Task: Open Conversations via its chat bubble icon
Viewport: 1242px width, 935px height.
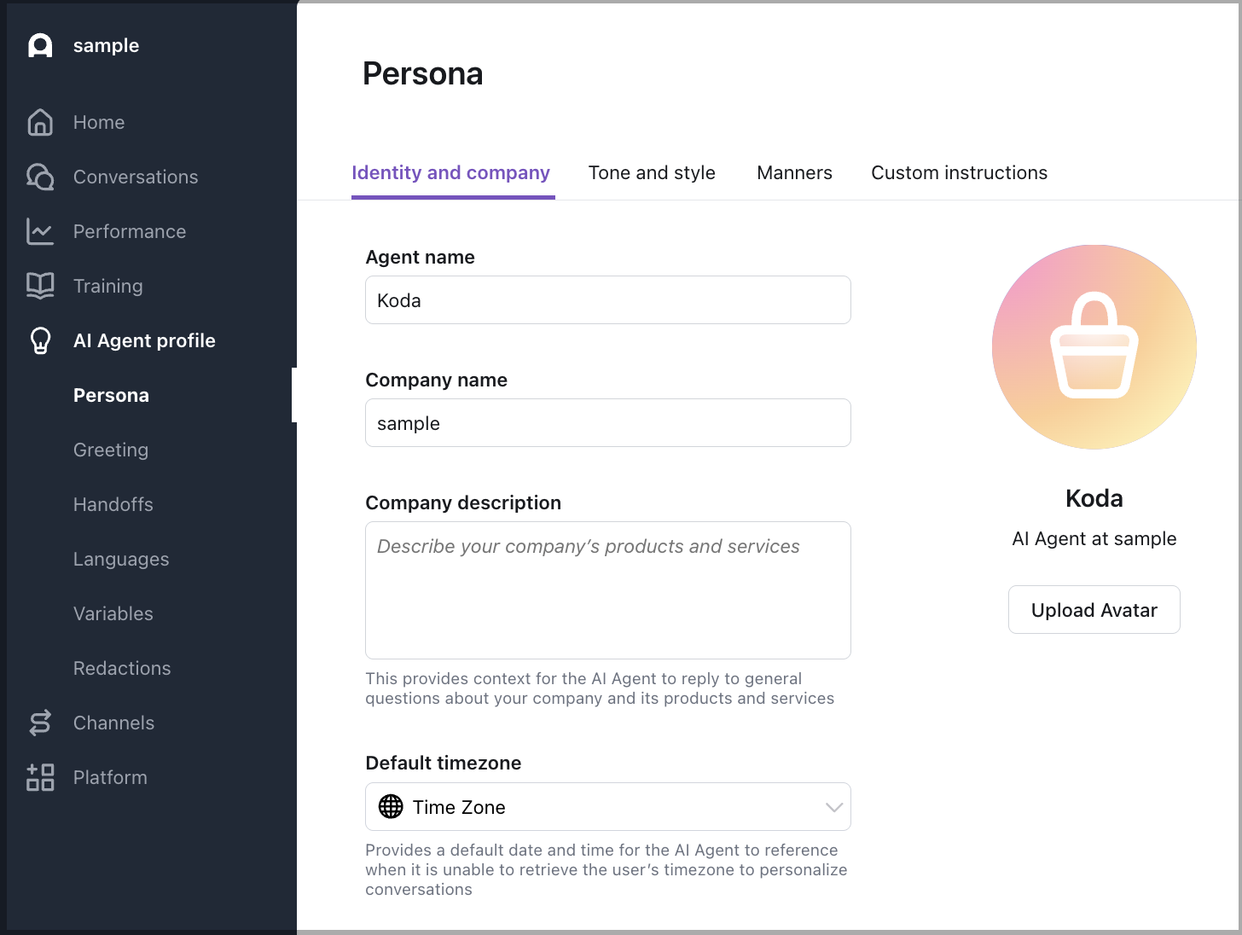Action: pos(40,177)
